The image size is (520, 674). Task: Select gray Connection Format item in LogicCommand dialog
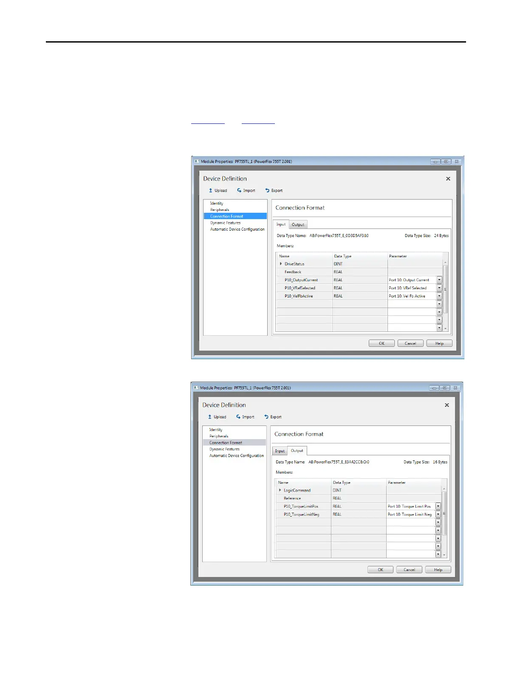pyautogui.click(x=235, y=443)
